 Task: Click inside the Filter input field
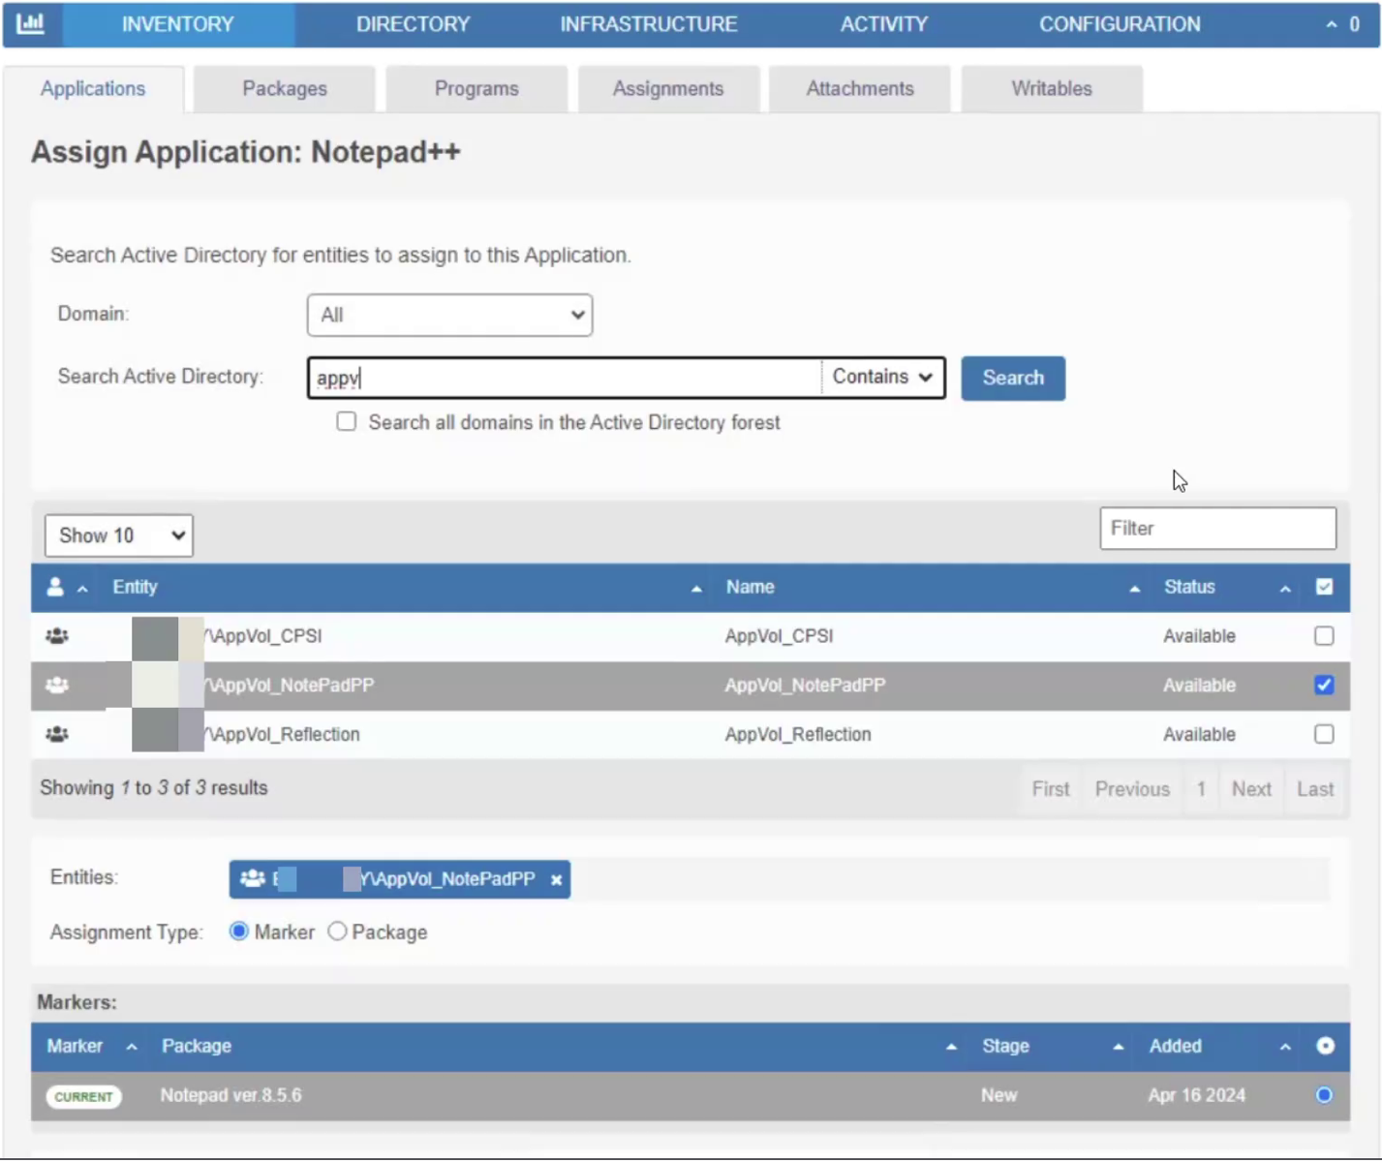(x=1217, y=528)
